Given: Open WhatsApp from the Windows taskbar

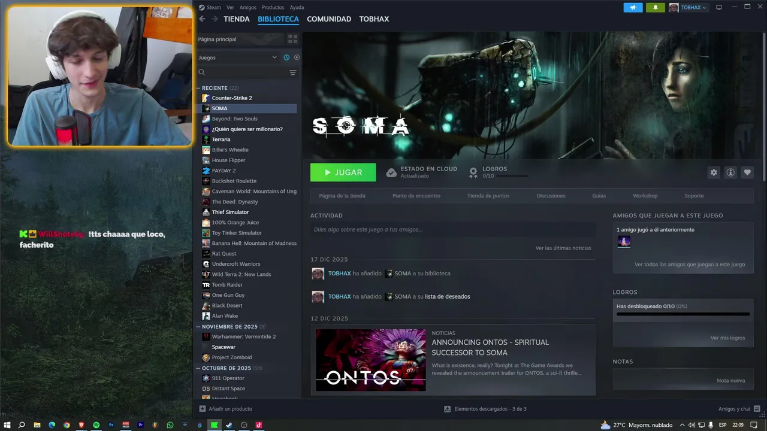Looking at the screenshot, I should point(170,425).
